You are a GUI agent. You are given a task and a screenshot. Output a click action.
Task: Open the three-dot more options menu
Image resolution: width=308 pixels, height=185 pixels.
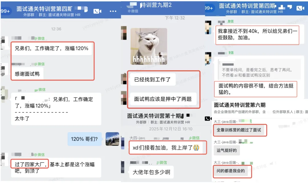click(x=113, y=11)
